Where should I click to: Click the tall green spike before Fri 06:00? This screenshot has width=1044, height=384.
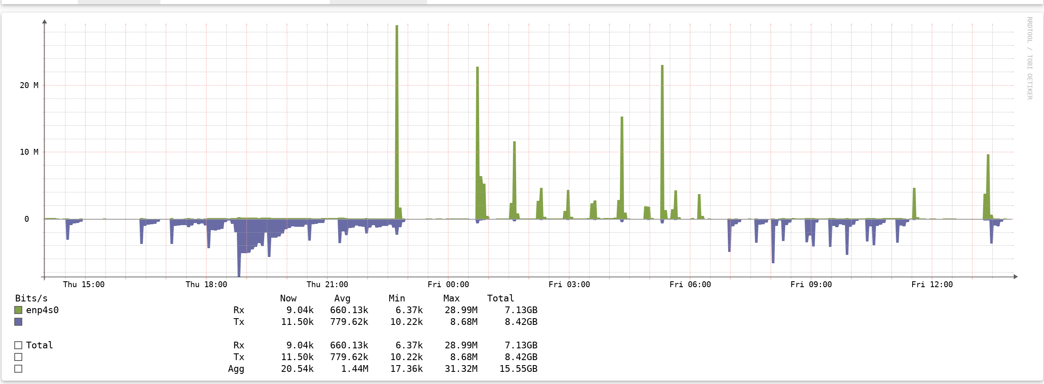click(662, 142)
